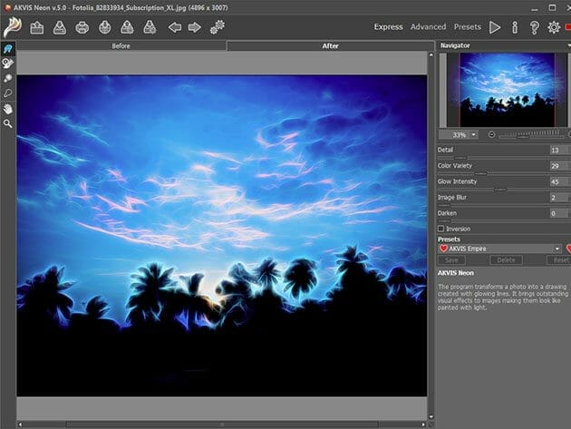Screen dimensions: 571x429
Task: Enable the Inversion checkbox
Action: (441, 229)
